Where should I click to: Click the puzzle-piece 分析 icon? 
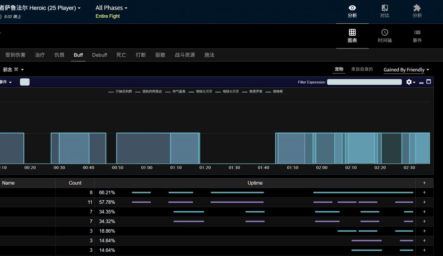[417, 8]
